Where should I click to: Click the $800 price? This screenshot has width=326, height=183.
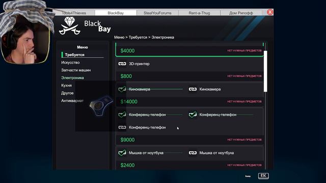click(x=126, y=76)
